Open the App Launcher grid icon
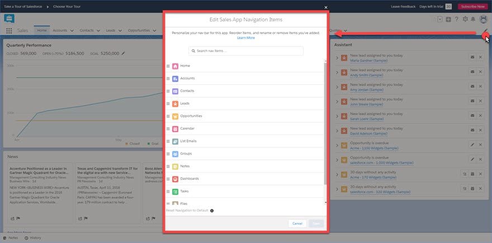This screenshot has height=243, width=492. tap(9, 31)
